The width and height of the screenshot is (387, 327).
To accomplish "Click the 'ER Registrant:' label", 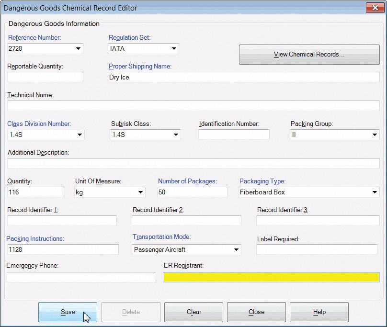I will pos(183,266).
